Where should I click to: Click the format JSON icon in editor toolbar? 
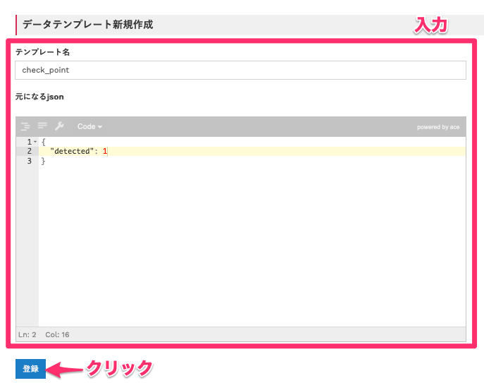tap(25, 126)
